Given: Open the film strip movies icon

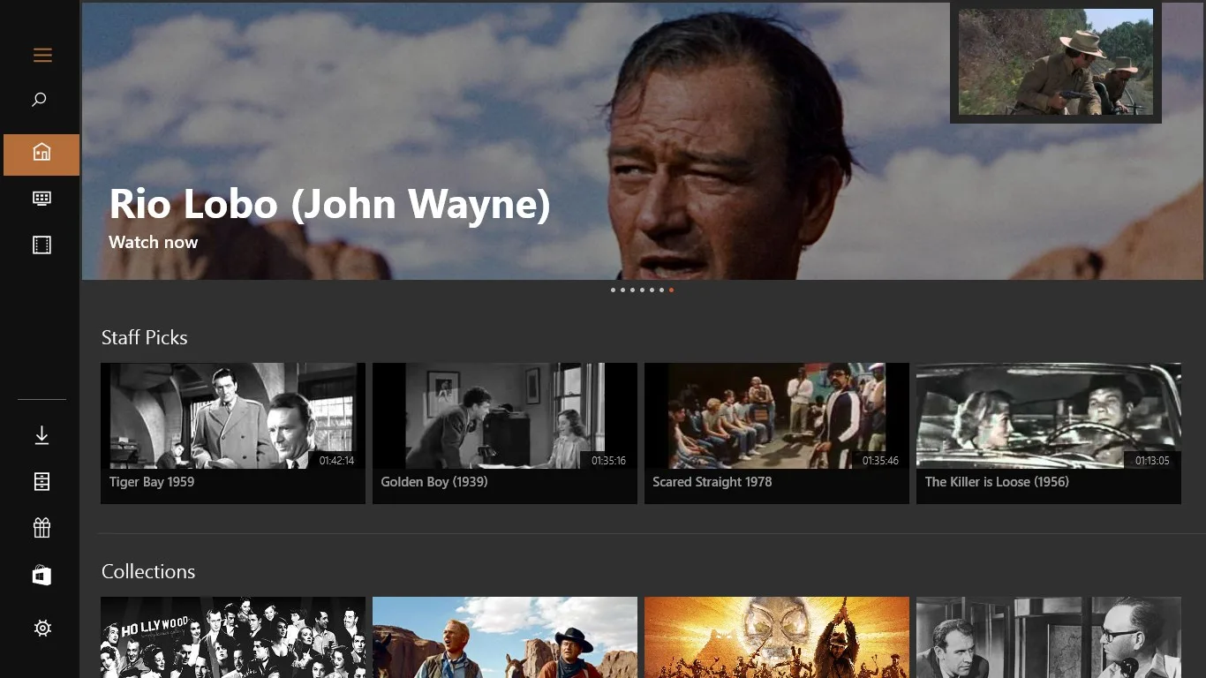Looking at the screenshot, I should [x=41, y=245].
